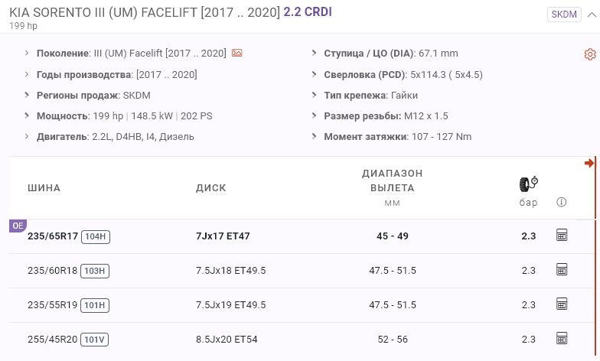The height and width of the screenshot is (361, 600).
Task: Click the image icon next to Поколение
Action: [237, 54]
